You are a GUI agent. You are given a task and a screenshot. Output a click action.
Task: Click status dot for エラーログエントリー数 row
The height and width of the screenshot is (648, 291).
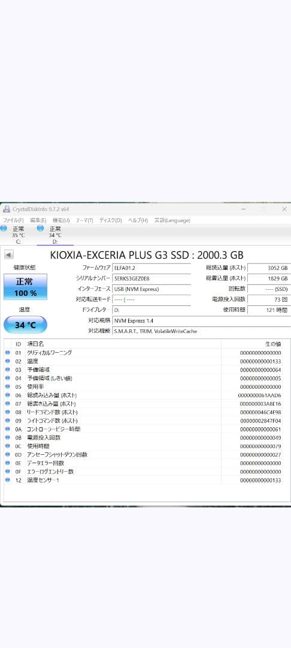(x=7, y=472)
